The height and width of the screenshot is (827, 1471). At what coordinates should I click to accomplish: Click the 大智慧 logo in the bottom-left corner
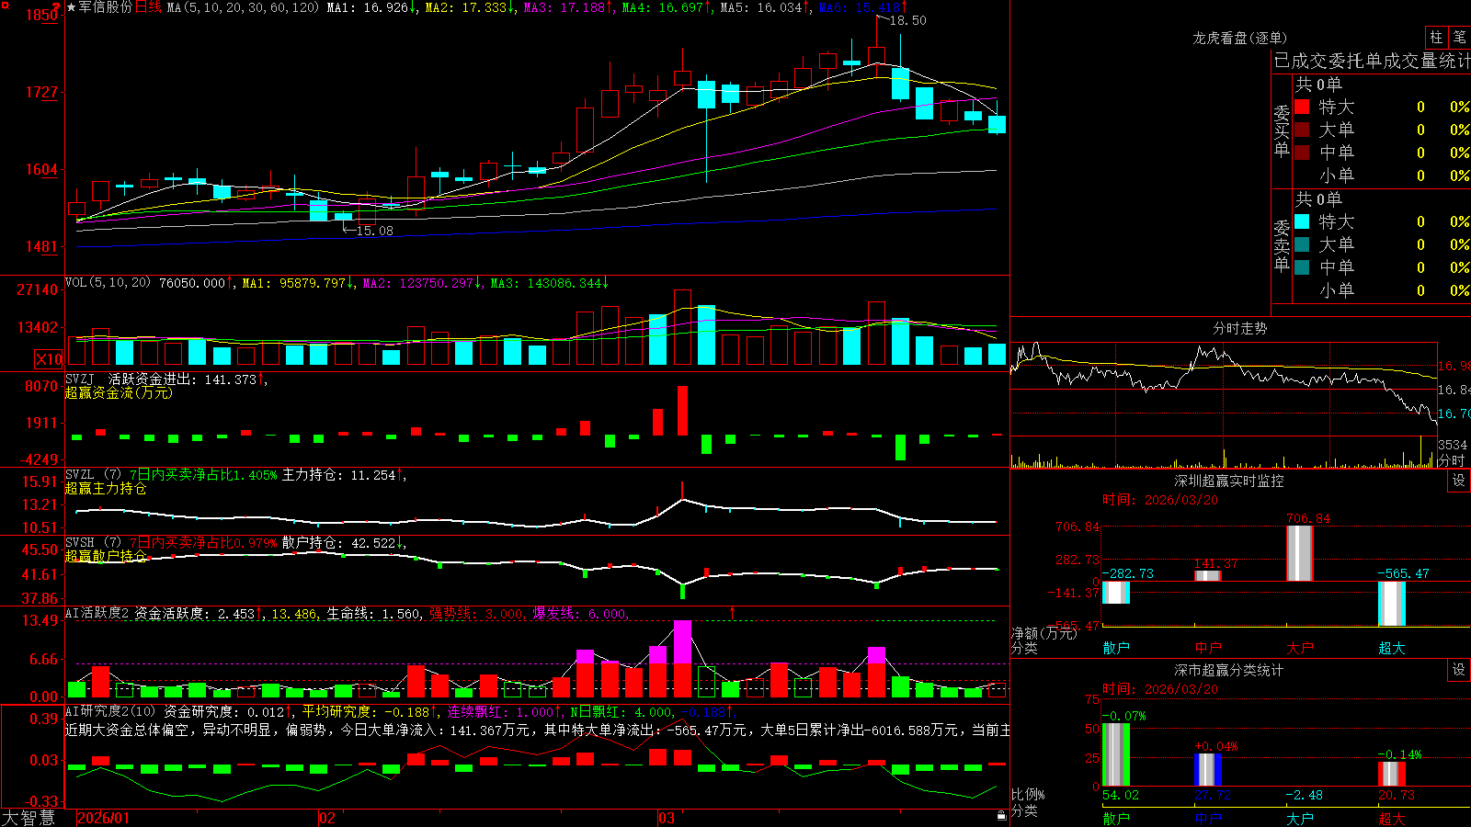29,818
